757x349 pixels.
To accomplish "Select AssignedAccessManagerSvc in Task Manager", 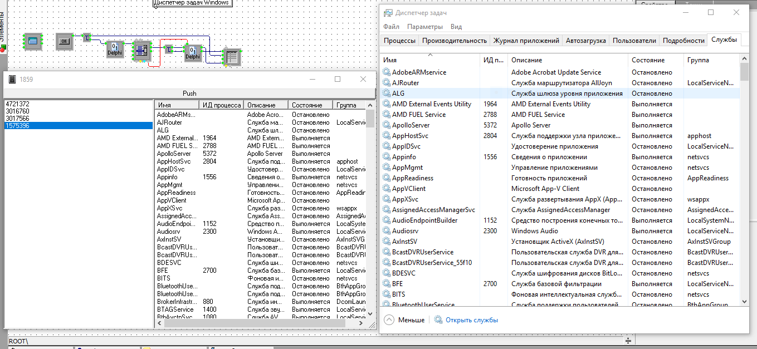I will pos(433,210).
